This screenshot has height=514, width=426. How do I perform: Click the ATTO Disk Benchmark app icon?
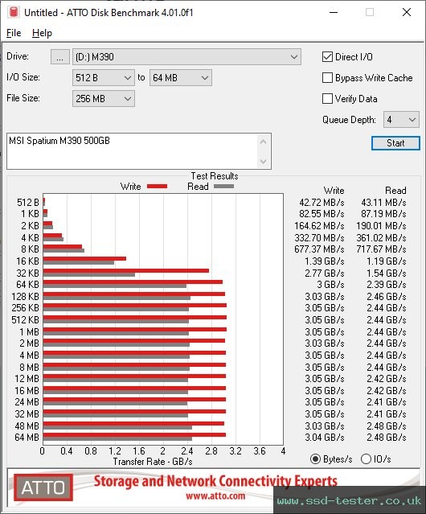(x=14, y=12)
